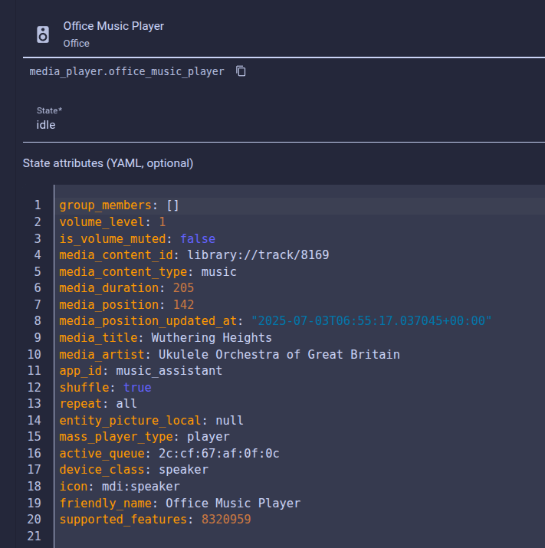Click the Office area label under the entity
The image size is (545, 548).
(76, 44)
